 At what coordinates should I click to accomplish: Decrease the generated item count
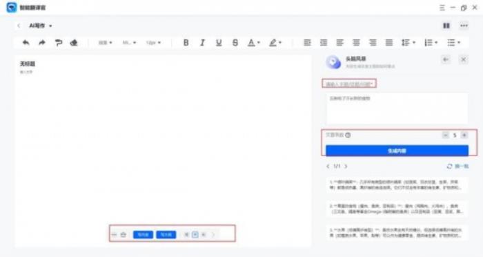[x=446, y=135]
